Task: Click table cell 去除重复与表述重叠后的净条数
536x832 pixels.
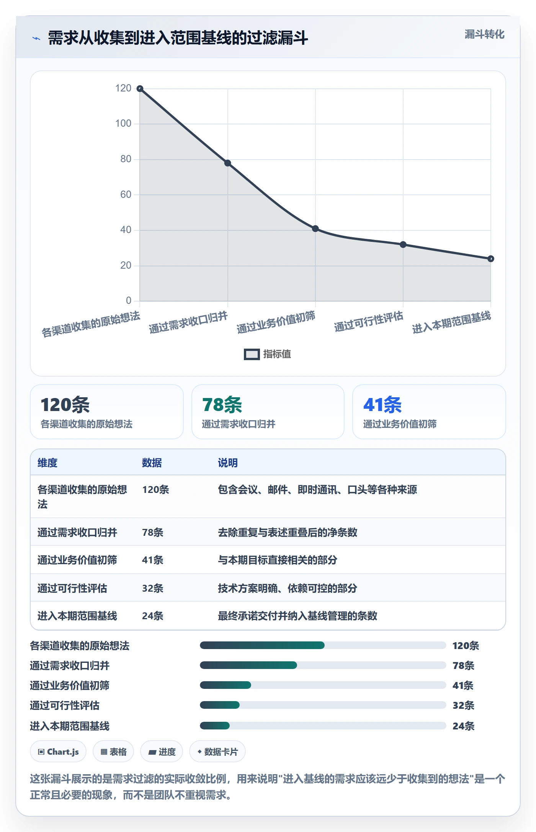Action: click(x=288, y=532)
